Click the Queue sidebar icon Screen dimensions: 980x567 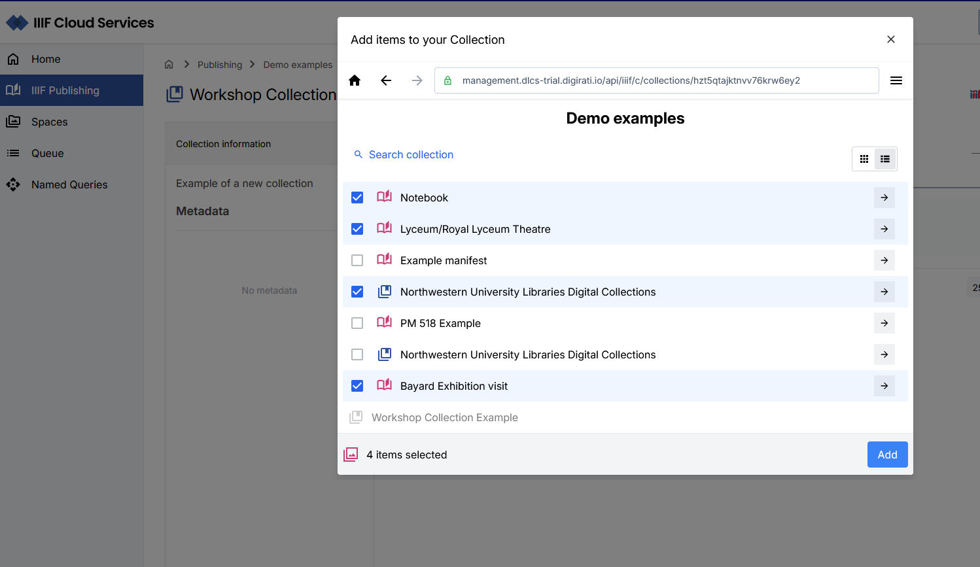tap(13, 153)
